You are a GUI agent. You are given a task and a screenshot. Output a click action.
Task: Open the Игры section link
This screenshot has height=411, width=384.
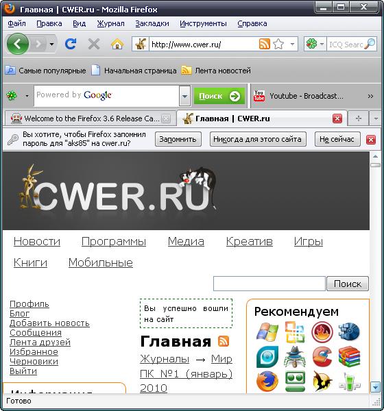tap(308, 241)
